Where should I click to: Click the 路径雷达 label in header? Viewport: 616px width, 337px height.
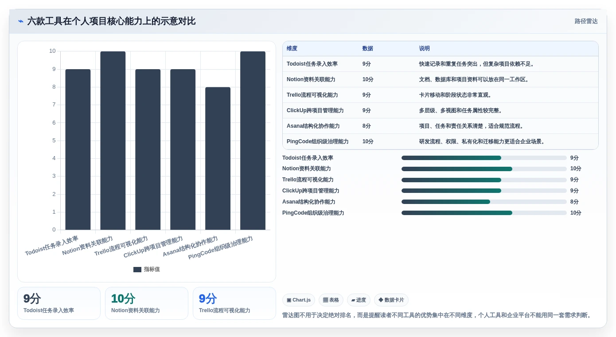coord(586,21)
